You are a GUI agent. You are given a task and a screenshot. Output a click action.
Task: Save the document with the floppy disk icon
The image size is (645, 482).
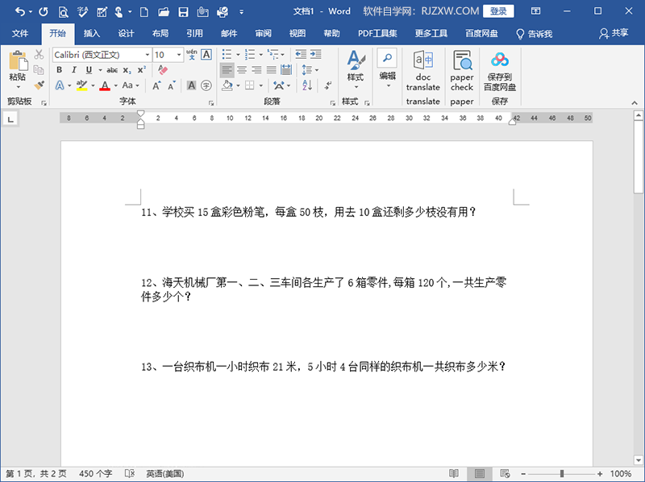click(183, 12)
